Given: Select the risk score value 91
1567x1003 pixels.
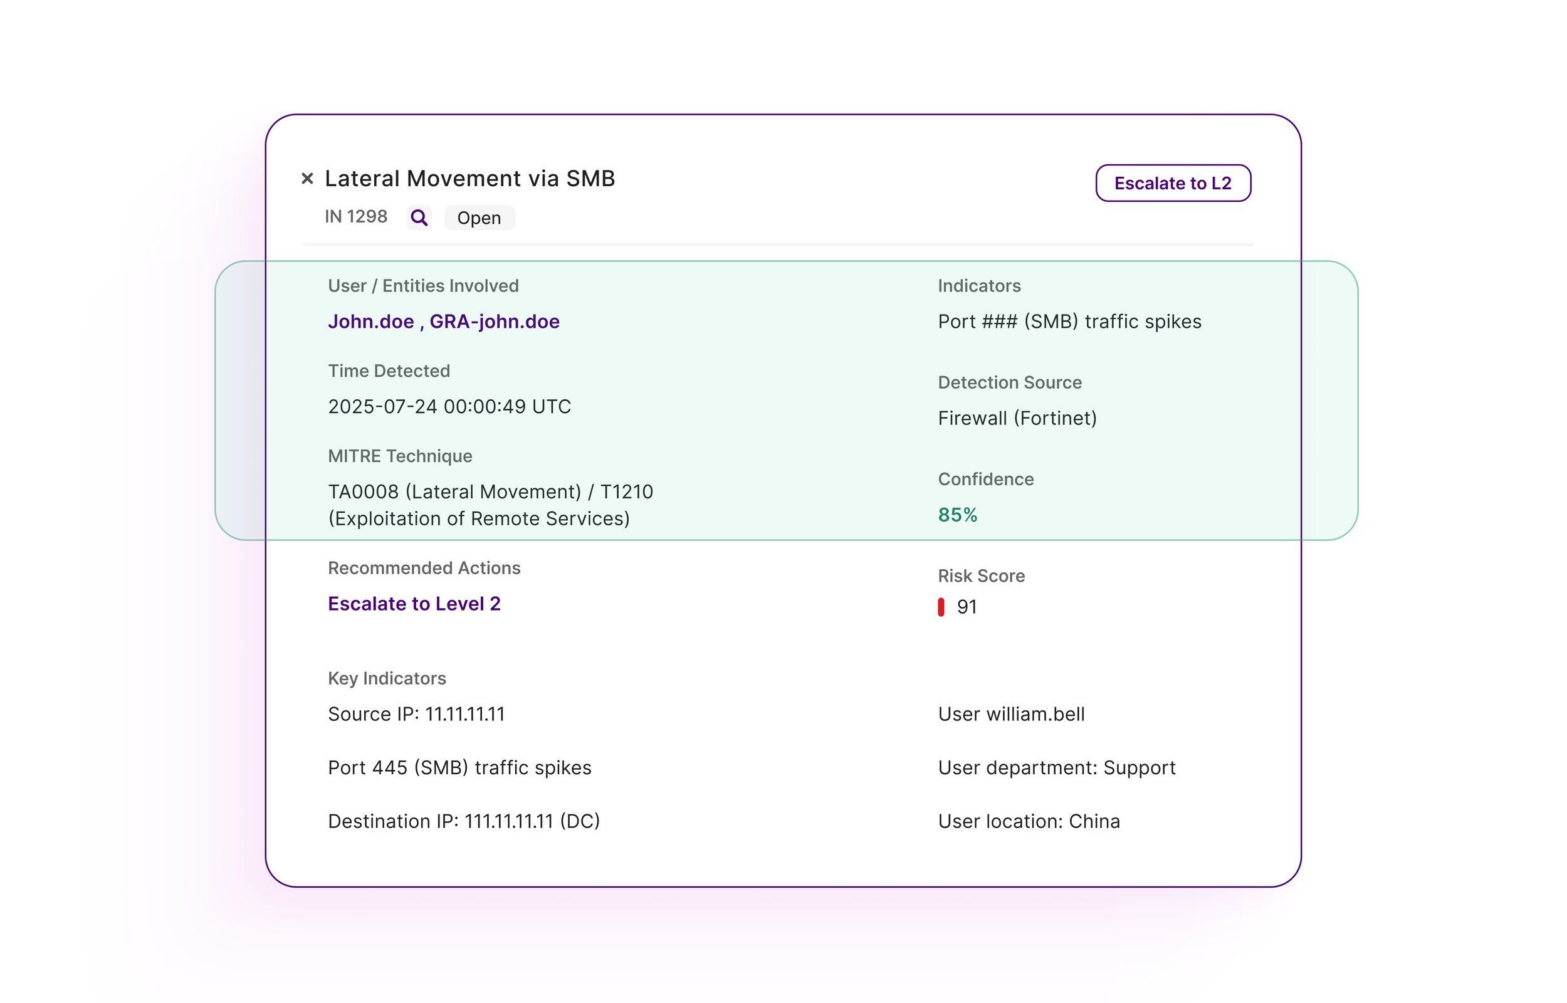Looking at the screenshot, I should (x=967, y=607).
